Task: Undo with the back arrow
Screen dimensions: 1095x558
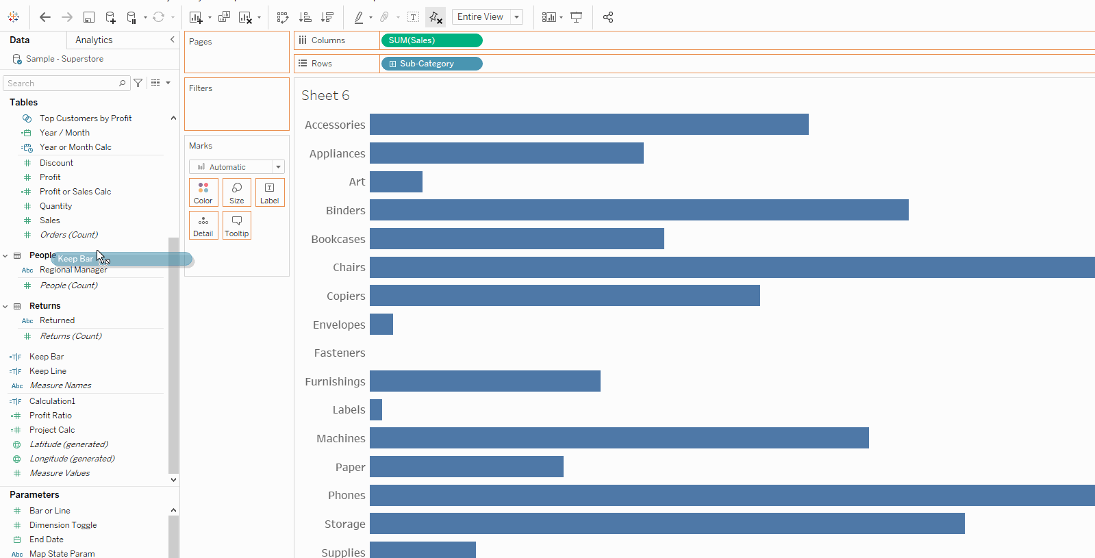Action: [45, 17]
